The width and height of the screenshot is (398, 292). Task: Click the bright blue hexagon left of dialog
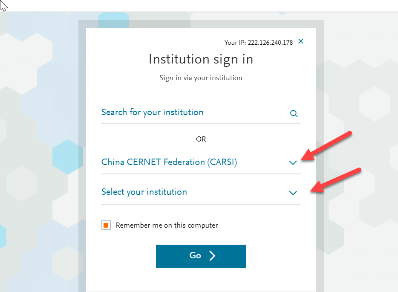click(68, 157)
